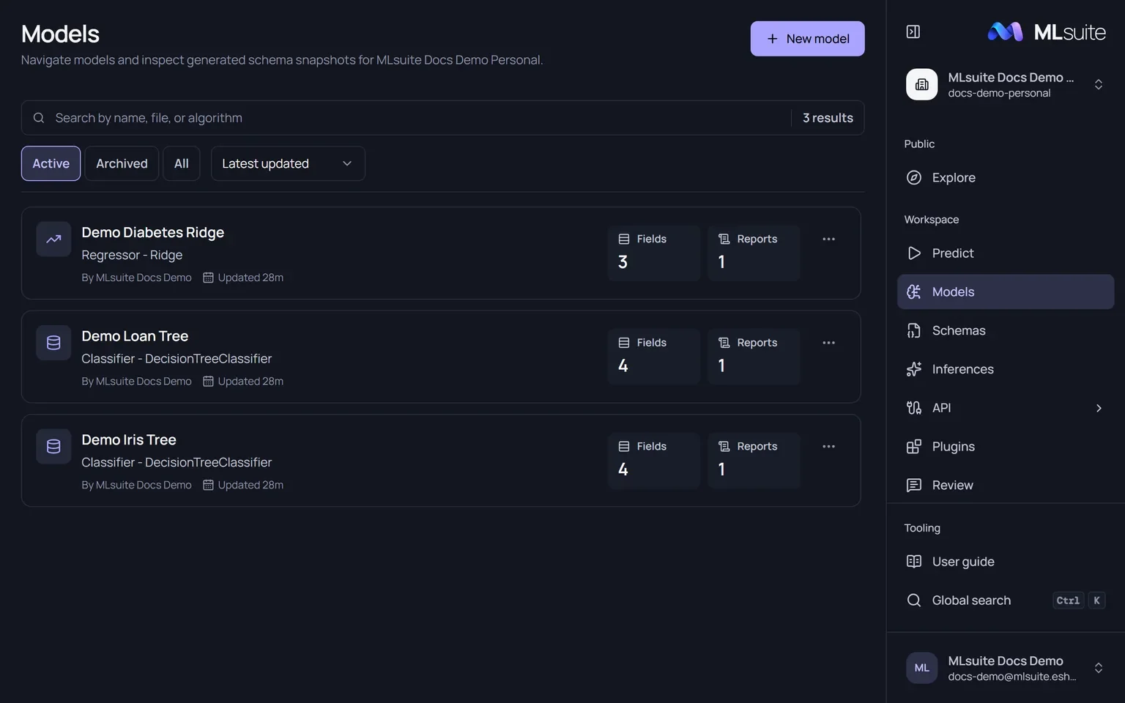Open more options for Demo Loan Tree
The height and width of the screenshot is (703, 1125).
pos(828,343)
